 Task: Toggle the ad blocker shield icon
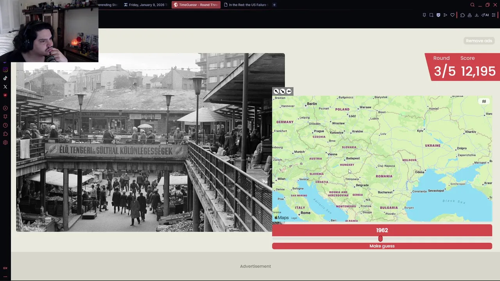(438, 15)
